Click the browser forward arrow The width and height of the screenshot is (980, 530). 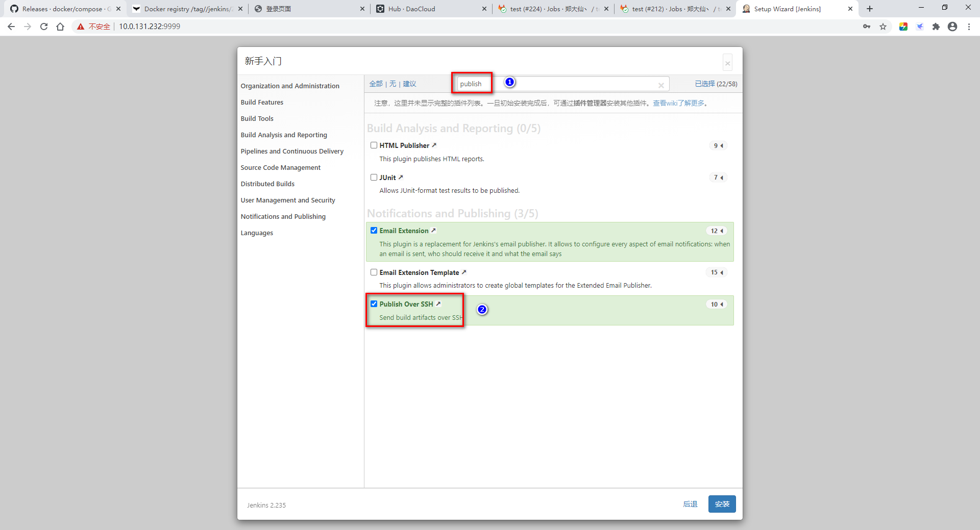[28, 27]
